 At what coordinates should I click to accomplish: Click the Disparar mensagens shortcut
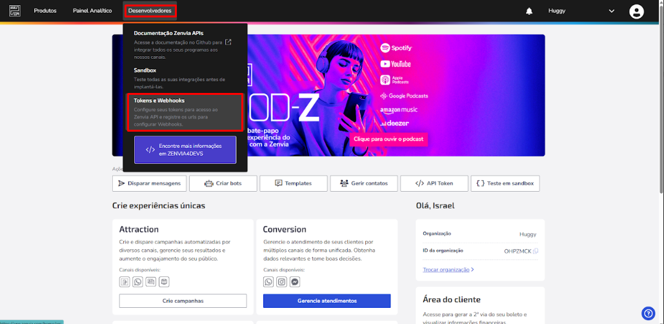tap(150, 183)
